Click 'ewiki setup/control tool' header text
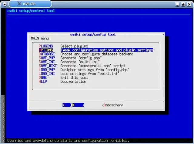 point(31,11)
